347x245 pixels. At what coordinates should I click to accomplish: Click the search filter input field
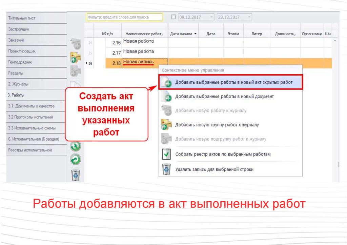(x=124, y=17)
